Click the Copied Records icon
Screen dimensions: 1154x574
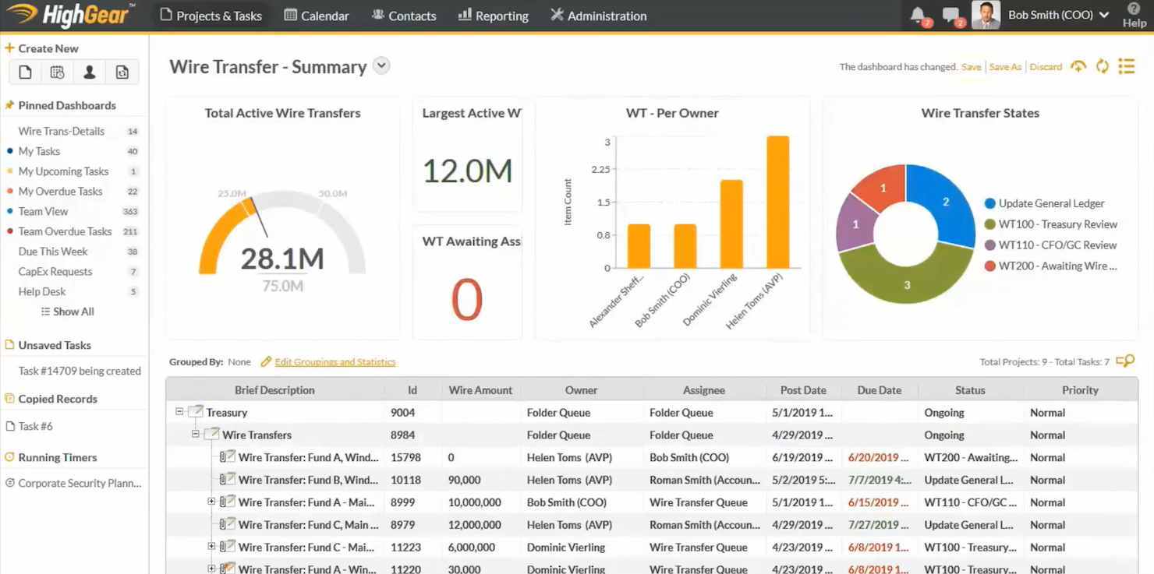tap(9, 399)
